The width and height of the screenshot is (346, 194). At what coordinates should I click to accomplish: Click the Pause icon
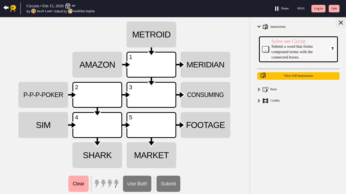(x=277, y=9)
